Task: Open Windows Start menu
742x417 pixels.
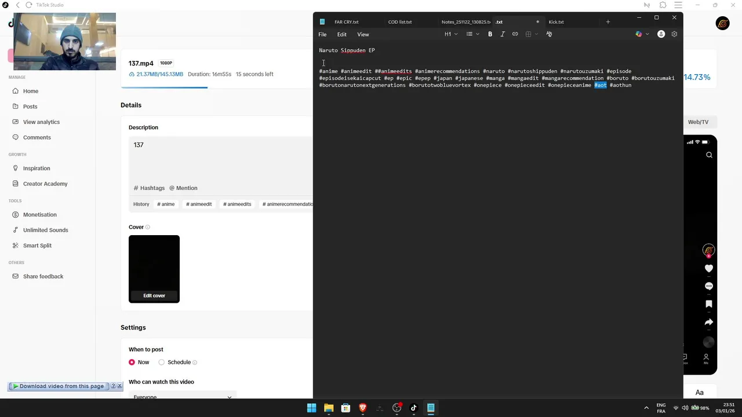Action: pyautogui.click(x=311, y=408)
